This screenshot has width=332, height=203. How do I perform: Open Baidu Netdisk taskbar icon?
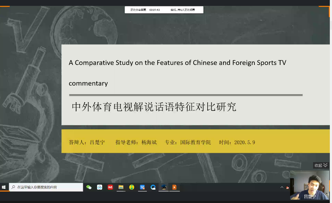click(x=100, y=187)
